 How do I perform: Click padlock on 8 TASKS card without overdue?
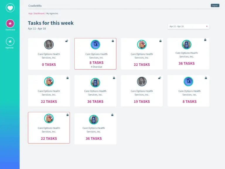(206, 78)
